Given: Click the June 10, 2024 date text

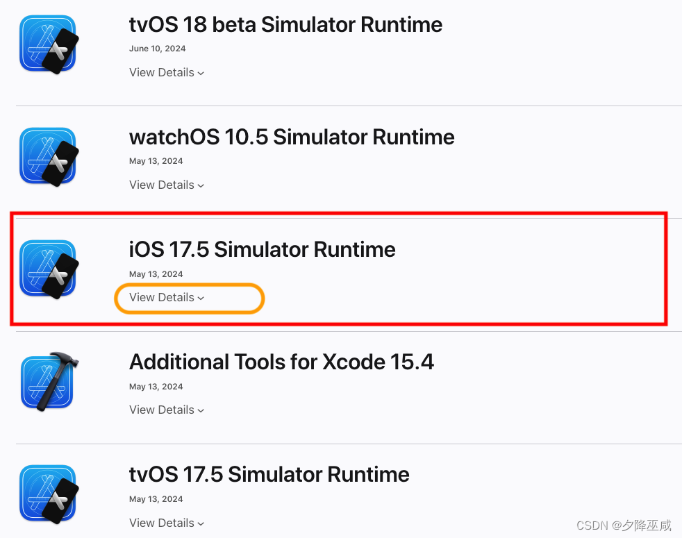Looking at the screenshot, I should [x=158, y=49].
